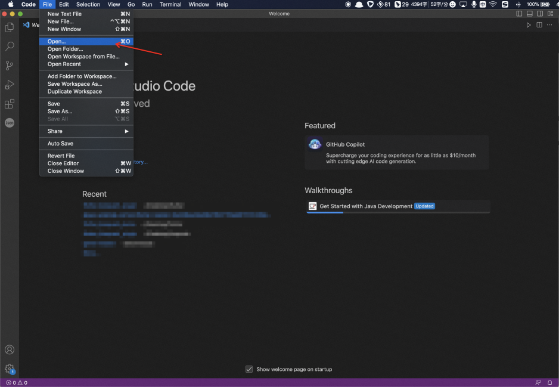
Task: Open the Selection menu
Action: click(x=88, y=4)
